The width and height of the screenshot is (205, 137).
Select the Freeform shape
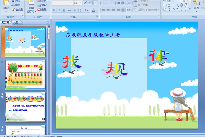(165, 9)
